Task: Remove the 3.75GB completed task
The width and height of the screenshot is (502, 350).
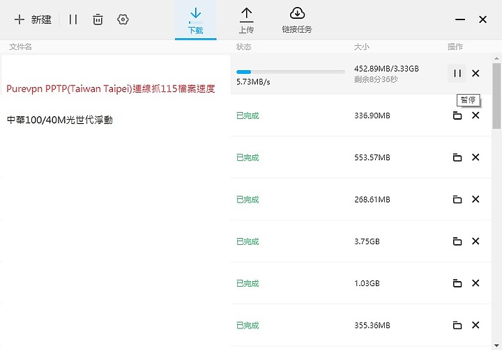Action: 476,241
